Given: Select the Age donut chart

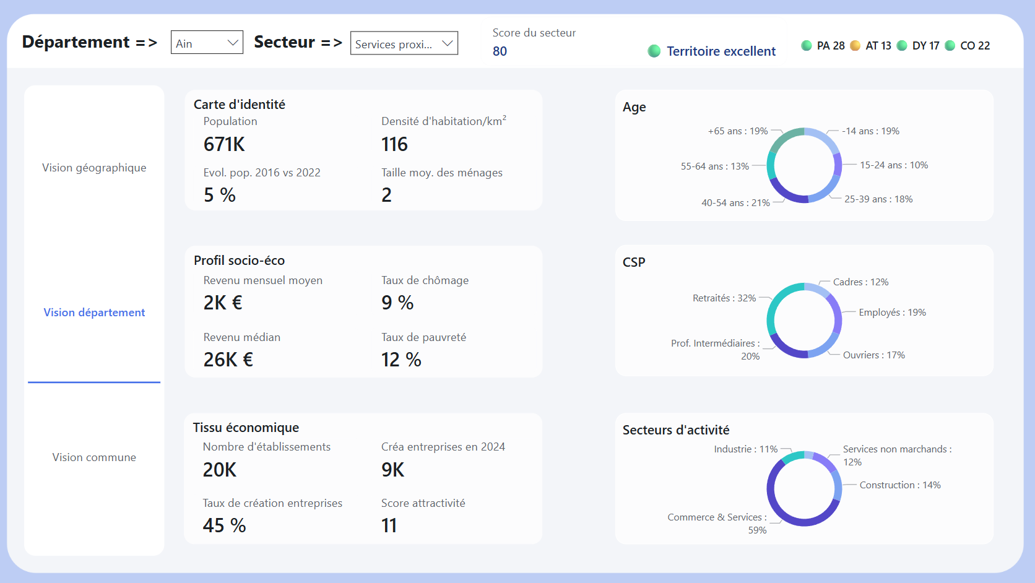Looking at the screenshot, I should point(804,165).
